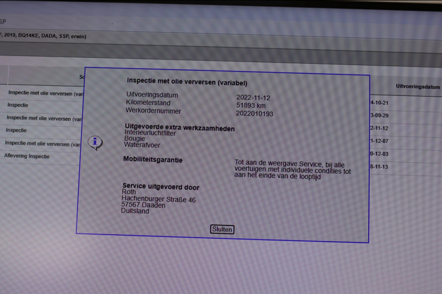442x294 pixels.
Task: Click the Uitvoeringsdatum column header
Action: coord(417,87)
